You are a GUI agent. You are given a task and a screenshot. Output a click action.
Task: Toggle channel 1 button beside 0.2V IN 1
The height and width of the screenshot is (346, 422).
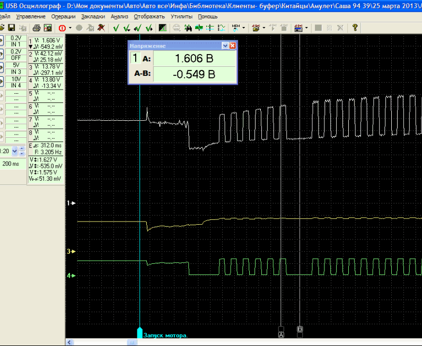(x=2, y=41)
